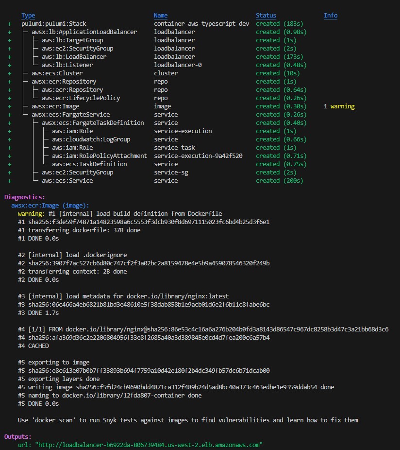Select the "#5 exporting layers done" line
Screen dimensions: 400x450
pyautogui.click(x=59, y=379)
